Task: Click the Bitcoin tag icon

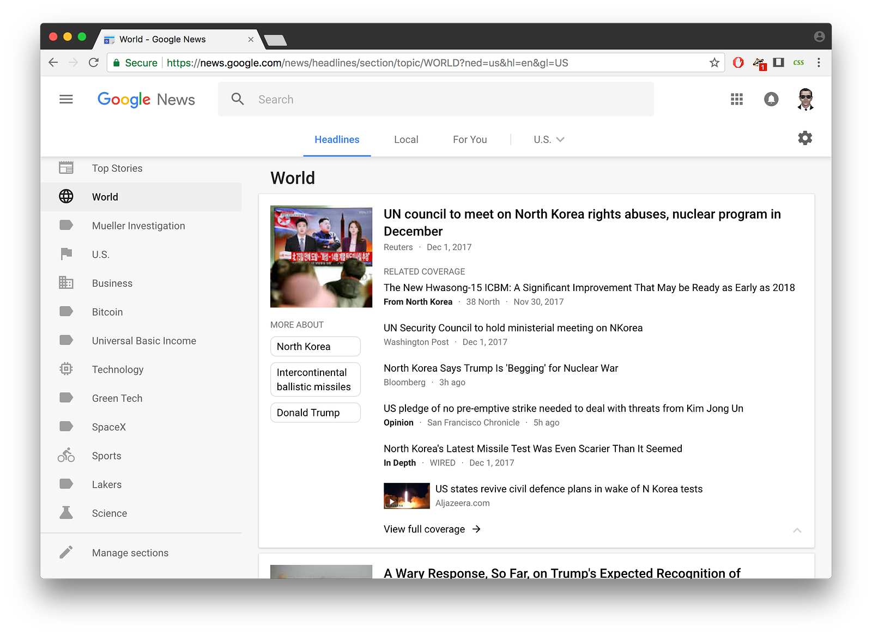Action: (66, 312)
